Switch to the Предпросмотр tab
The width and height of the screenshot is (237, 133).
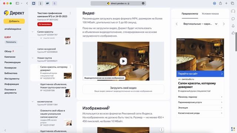click(190, 14)
